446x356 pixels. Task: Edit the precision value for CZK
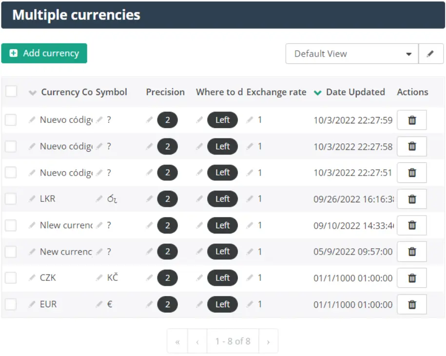tap(150, 278)
